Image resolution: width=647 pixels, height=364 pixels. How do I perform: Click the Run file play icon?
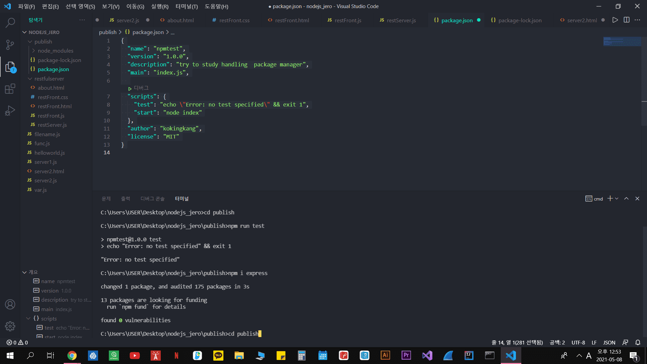click(615, 20)
